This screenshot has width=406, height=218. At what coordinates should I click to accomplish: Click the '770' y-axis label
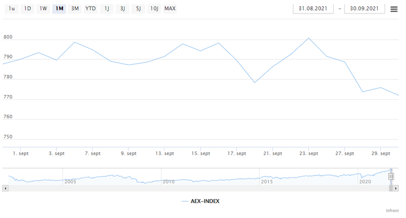pyautogui.click(x=8, y=97)
